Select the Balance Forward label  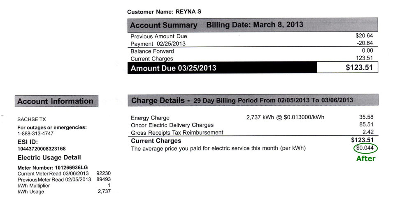[x=152, y=51]
